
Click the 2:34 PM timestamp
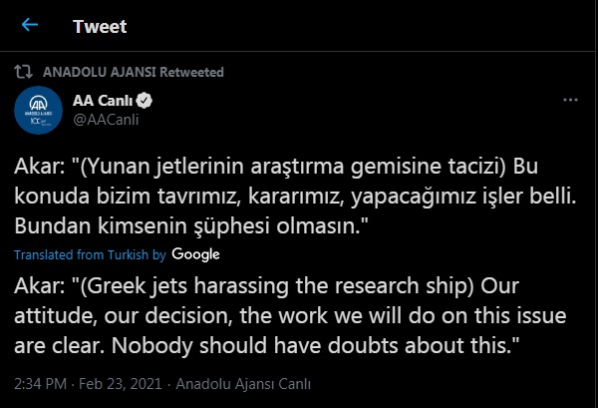click(44, 382)
